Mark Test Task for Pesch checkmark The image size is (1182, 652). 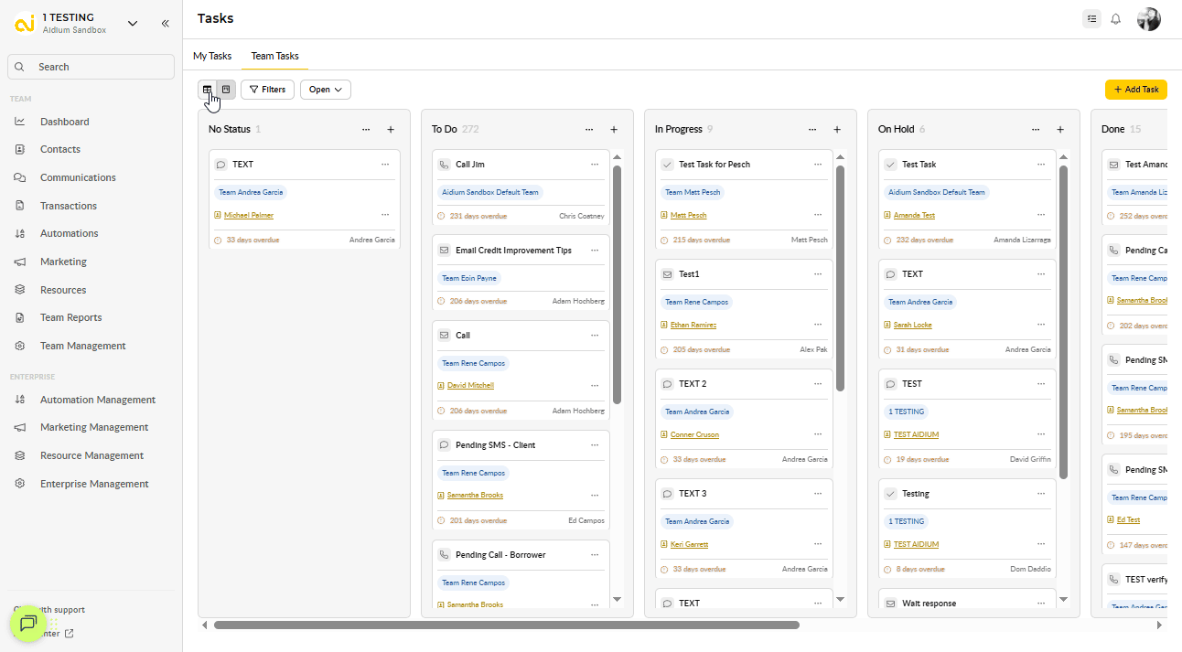pos(666,165)
